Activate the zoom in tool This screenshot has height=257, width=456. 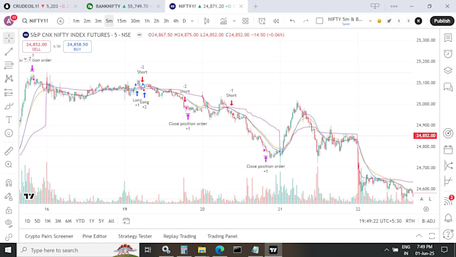coord(9,164)
